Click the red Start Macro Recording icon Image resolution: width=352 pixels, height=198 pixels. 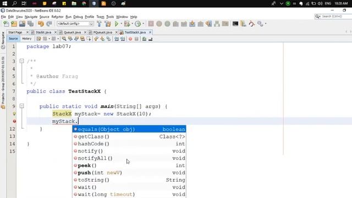[130, 39]
